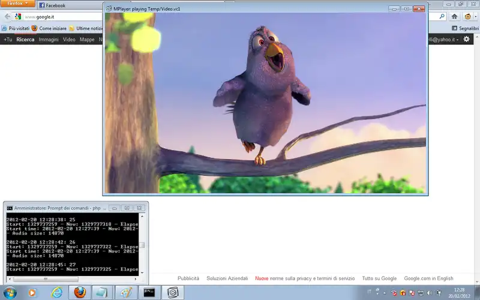Open yahoo.it account dropdown
This screenshot has width=480, height=300.
tap(443, 40)
